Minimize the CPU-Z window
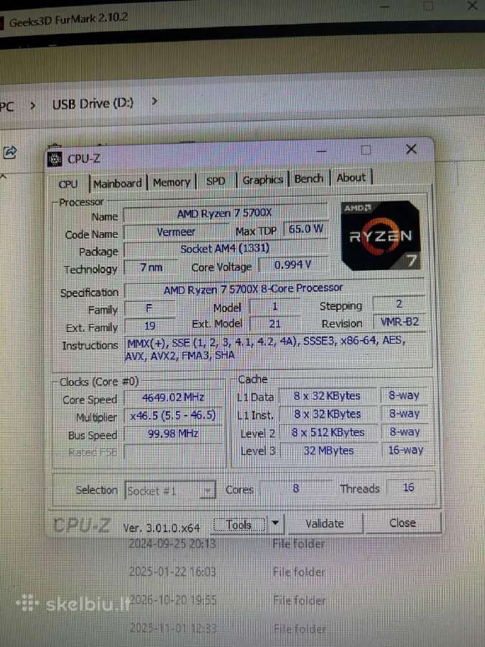485x647 pixels. (321, 152)
